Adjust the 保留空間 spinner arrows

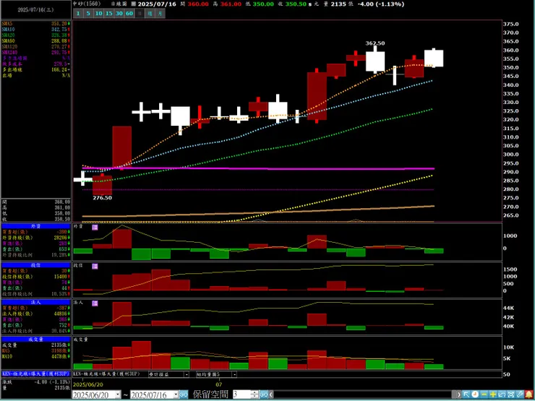tap(254, 394)
